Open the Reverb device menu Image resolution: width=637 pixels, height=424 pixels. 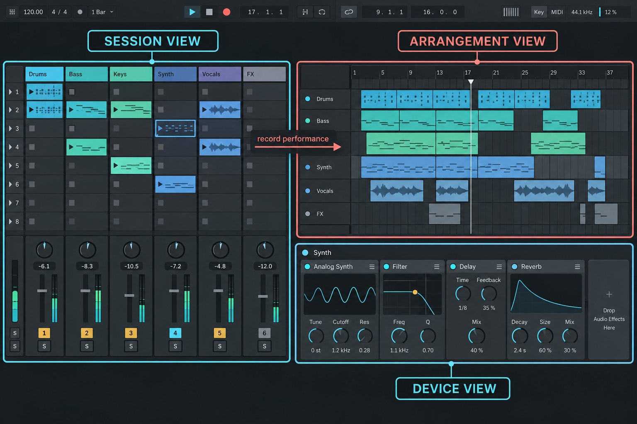tap(577, 267)
